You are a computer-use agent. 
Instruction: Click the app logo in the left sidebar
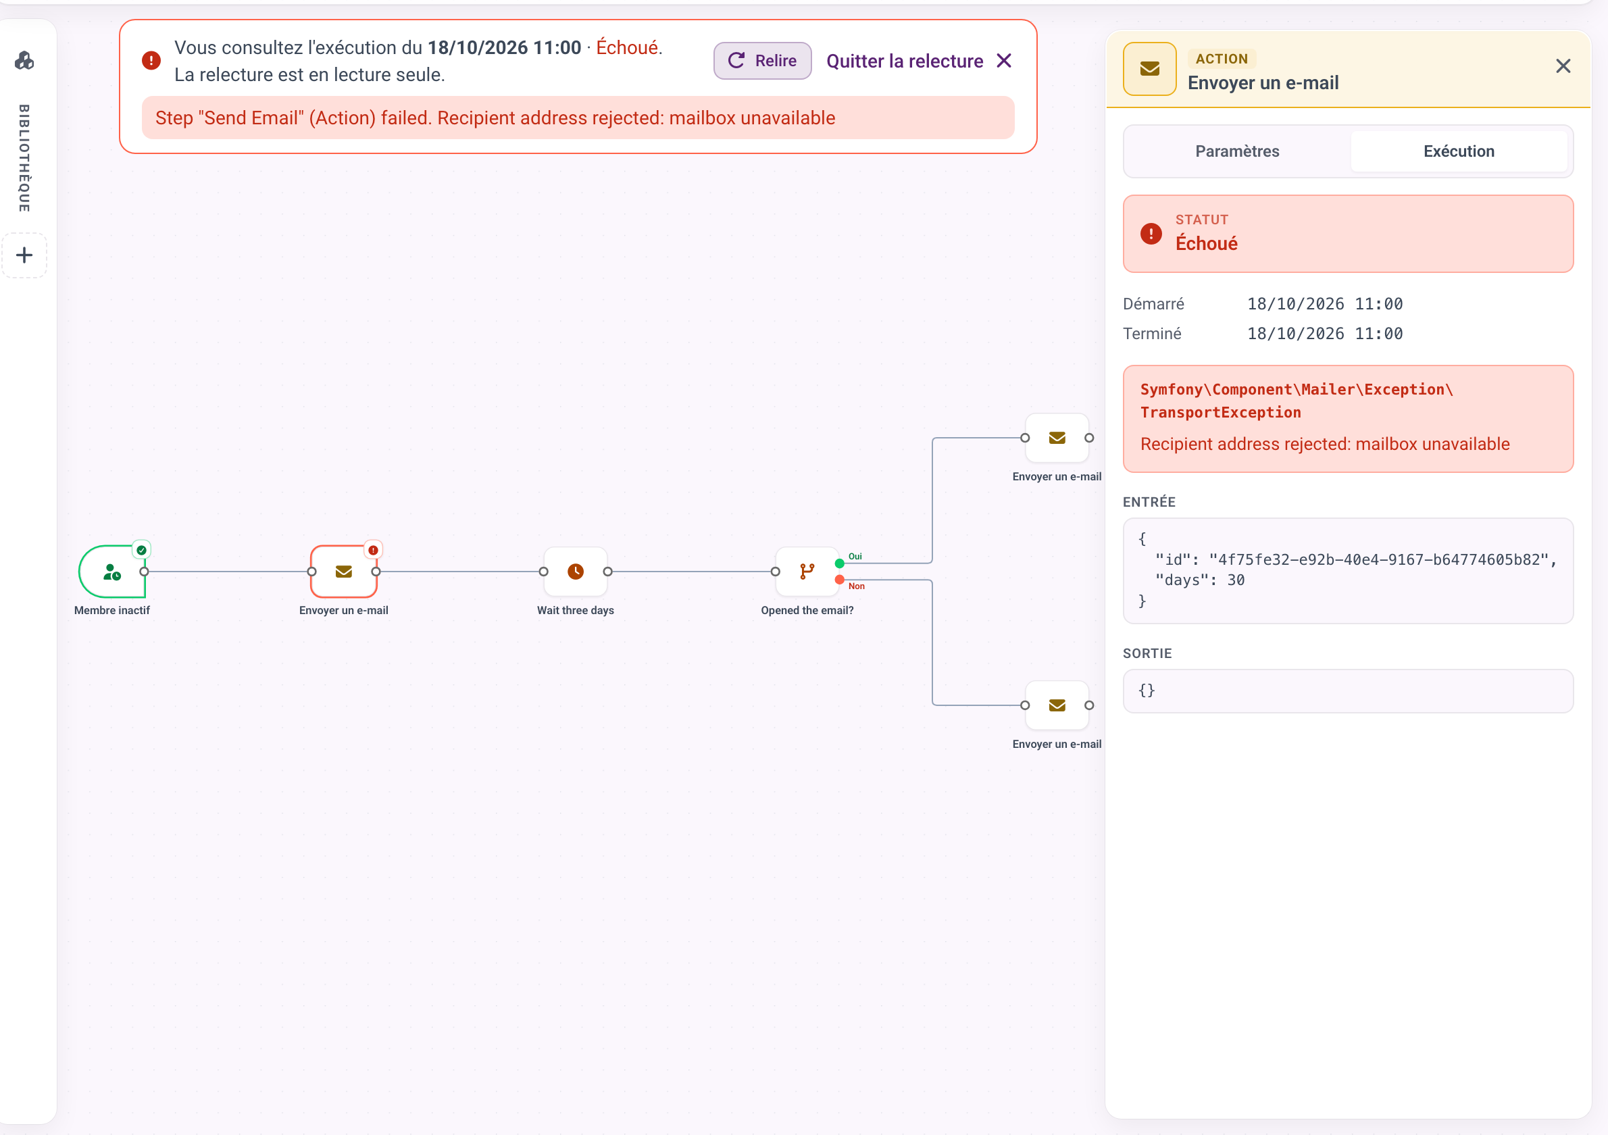point(24,61)
